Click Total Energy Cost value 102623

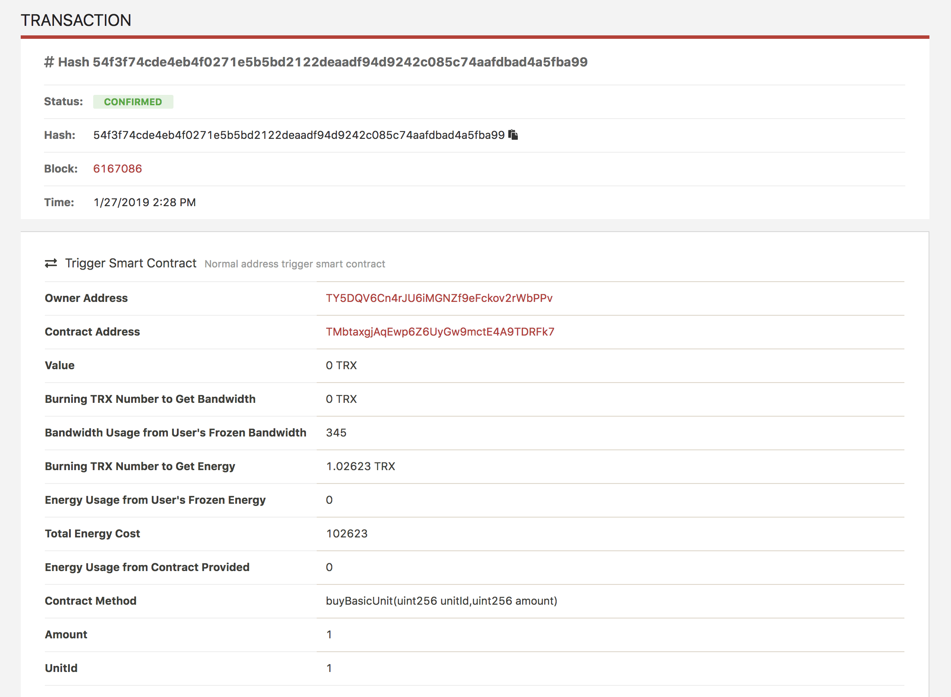pos(347,534)
